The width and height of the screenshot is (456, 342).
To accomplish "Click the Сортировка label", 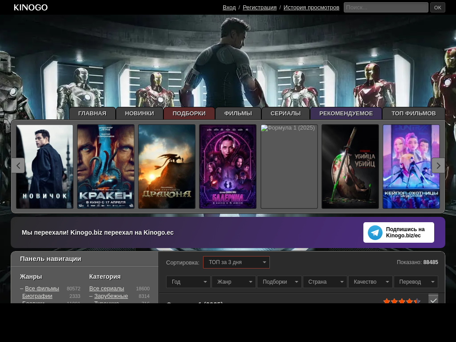I will click(183, 263).
